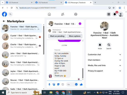Choose a sticker icon
Image resolution: width=127 pixels, height=95 pixels.
point(58,84)
